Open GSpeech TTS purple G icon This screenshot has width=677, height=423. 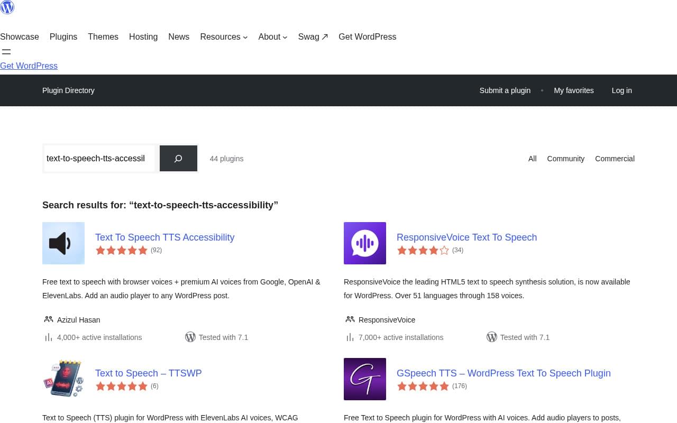tap(365, 379)
